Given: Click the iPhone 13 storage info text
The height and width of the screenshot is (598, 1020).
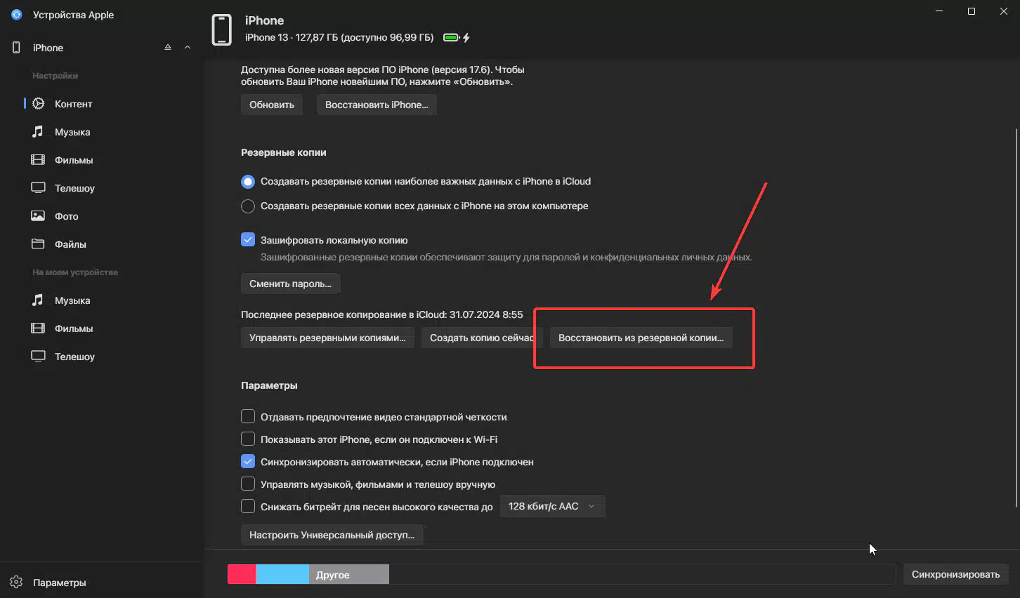Looking at the screenshot, I should tap(339, 37).
